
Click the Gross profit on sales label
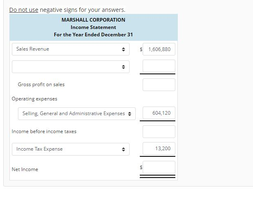[x=41, y=85]
